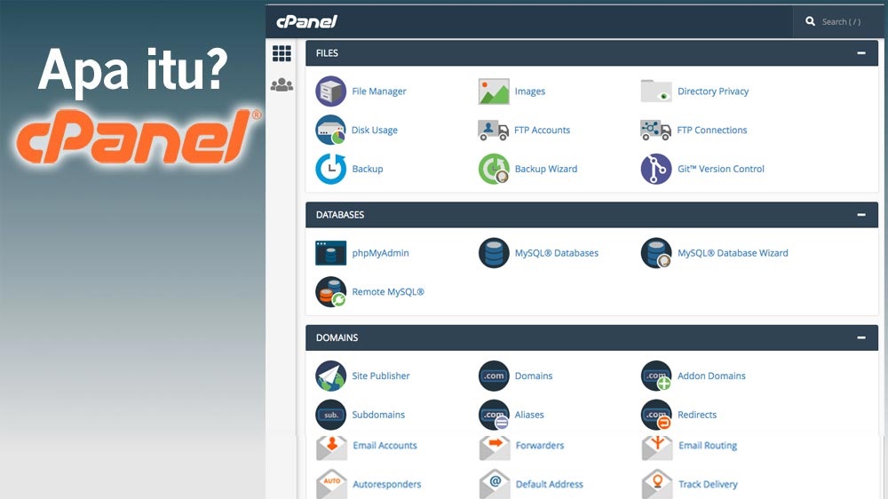
Task: Open the Email Accounts link
Action: (385, 445)
